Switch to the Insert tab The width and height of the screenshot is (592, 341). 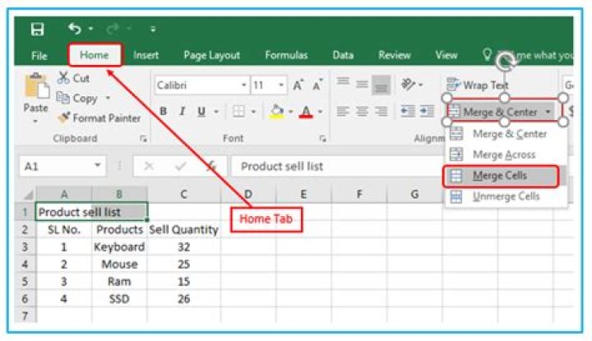[146, 55]
